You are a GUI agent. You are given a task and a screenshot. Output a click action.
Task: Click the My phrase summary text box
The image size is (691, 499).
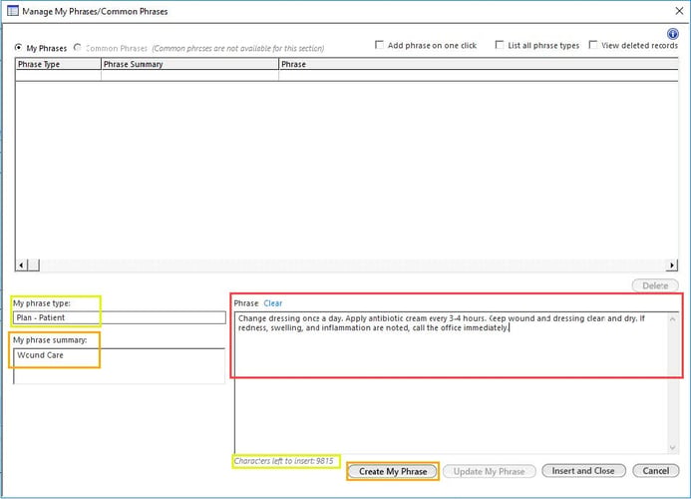click(120, 365)
